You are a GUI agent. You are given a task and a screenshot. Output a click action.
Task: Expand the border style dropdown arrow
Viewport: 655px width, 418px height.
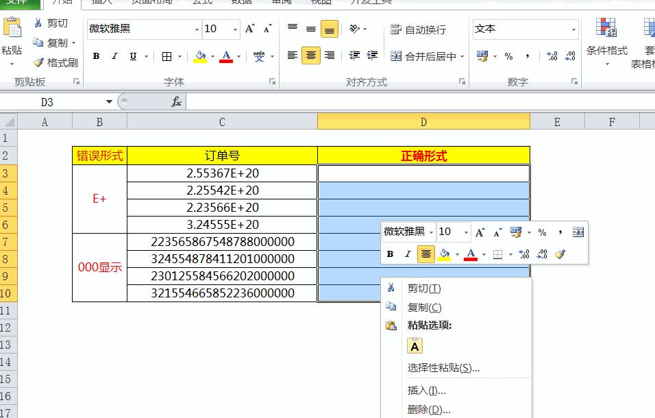tap(180, 56)
